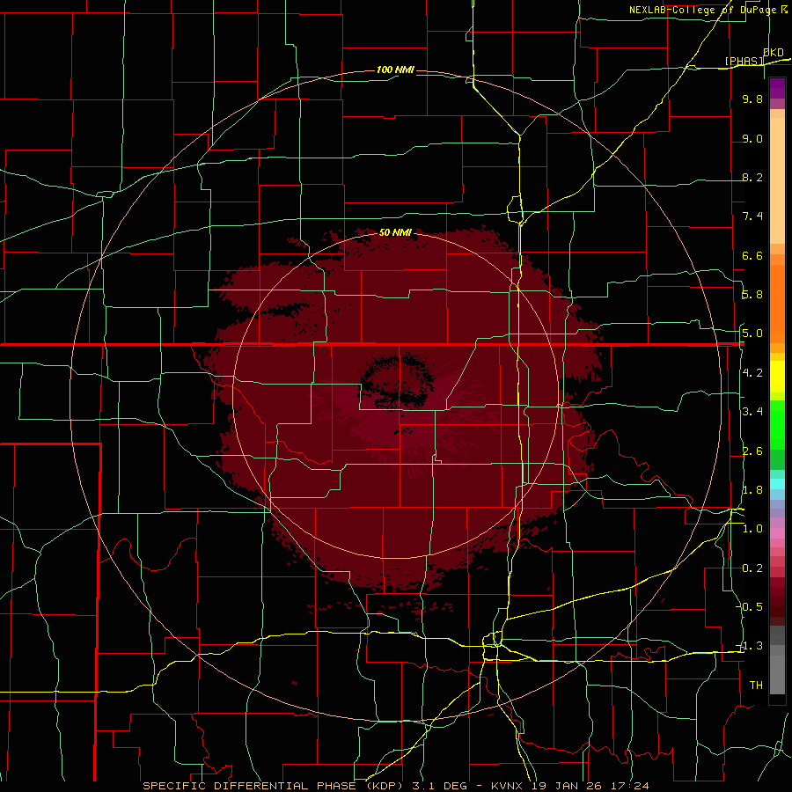Select the 5.0 value on color scale
Screen dimensions: 792x792
coord(752,334)
